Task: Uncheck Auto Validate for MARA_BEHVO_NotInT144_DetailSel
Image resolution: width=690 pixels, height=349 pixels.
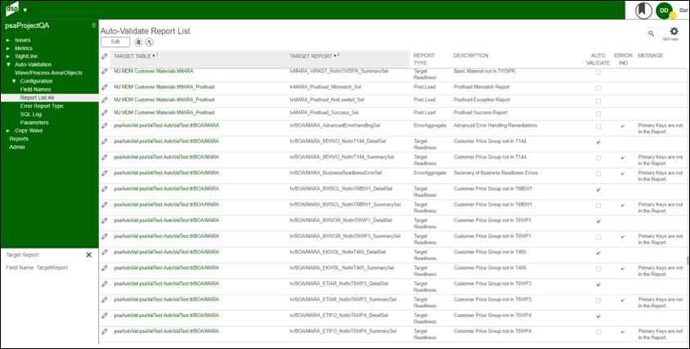Action: [598, 142]
